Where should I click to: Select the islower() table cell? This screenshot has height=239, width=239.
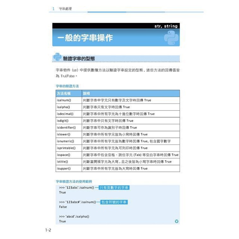[69, 134]
